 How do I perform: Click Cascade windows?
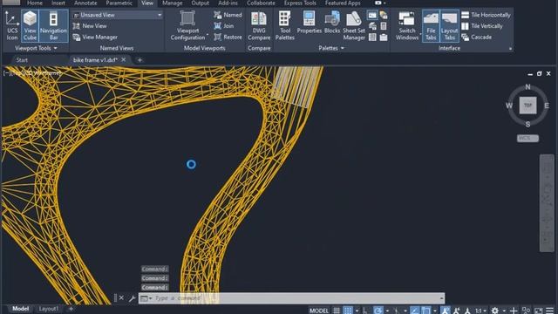[477, 37]
